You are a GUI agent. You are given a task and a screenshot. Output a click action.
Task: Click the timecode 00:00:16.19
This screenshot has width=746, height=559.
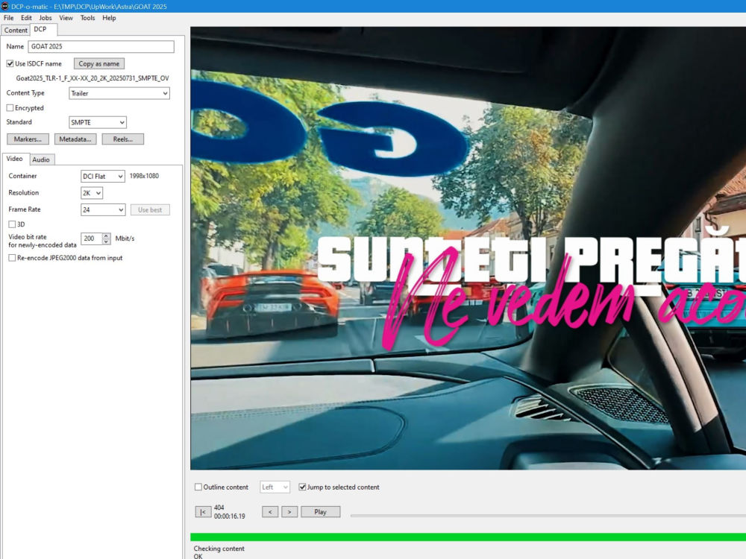click(229, 517)
